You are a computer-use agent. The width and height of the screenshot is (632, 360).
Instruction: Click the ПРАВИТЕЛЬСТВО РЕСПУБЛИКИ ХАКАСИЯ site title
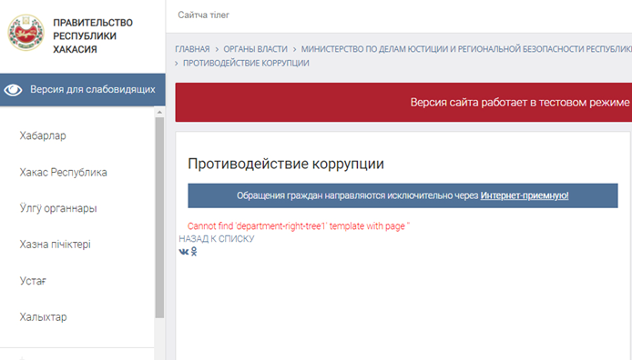click(93, 35)
